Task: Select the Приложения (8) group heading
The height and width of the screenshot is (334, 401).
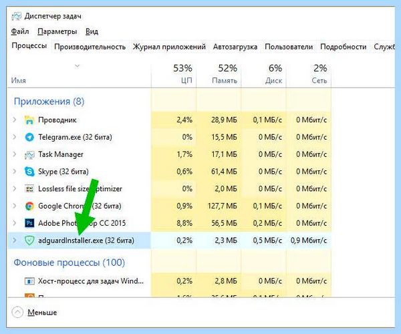Action: 49,102
